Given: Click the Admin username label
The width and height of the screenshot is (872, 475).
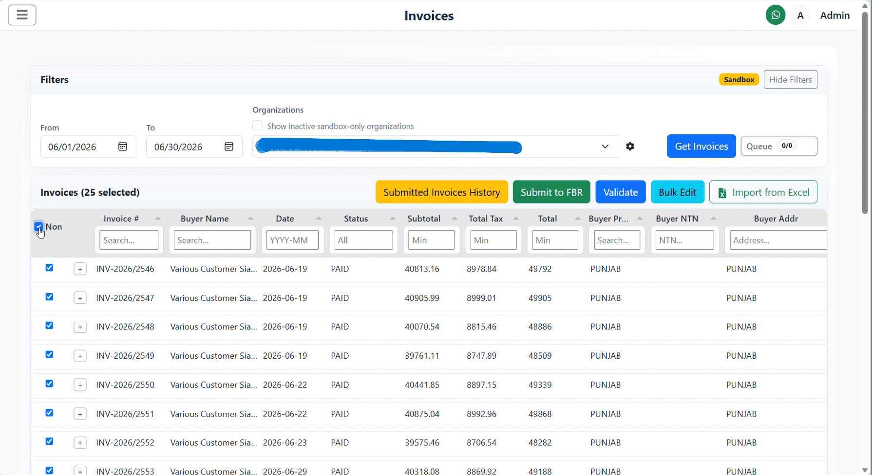Looking at the screenshot, I should [x=834, y=16].
